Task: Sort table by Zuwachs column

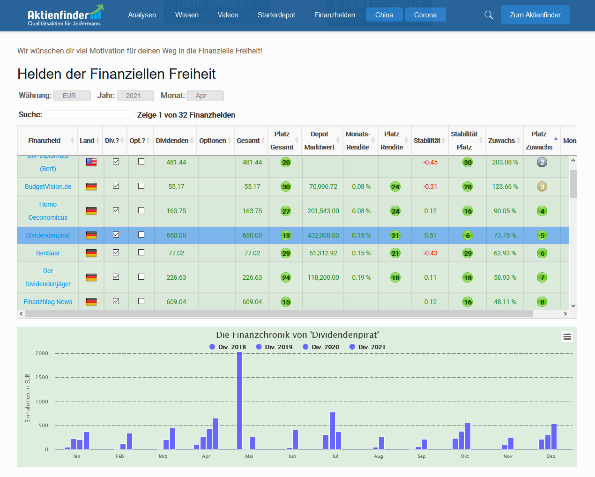Action: [505, 141]
